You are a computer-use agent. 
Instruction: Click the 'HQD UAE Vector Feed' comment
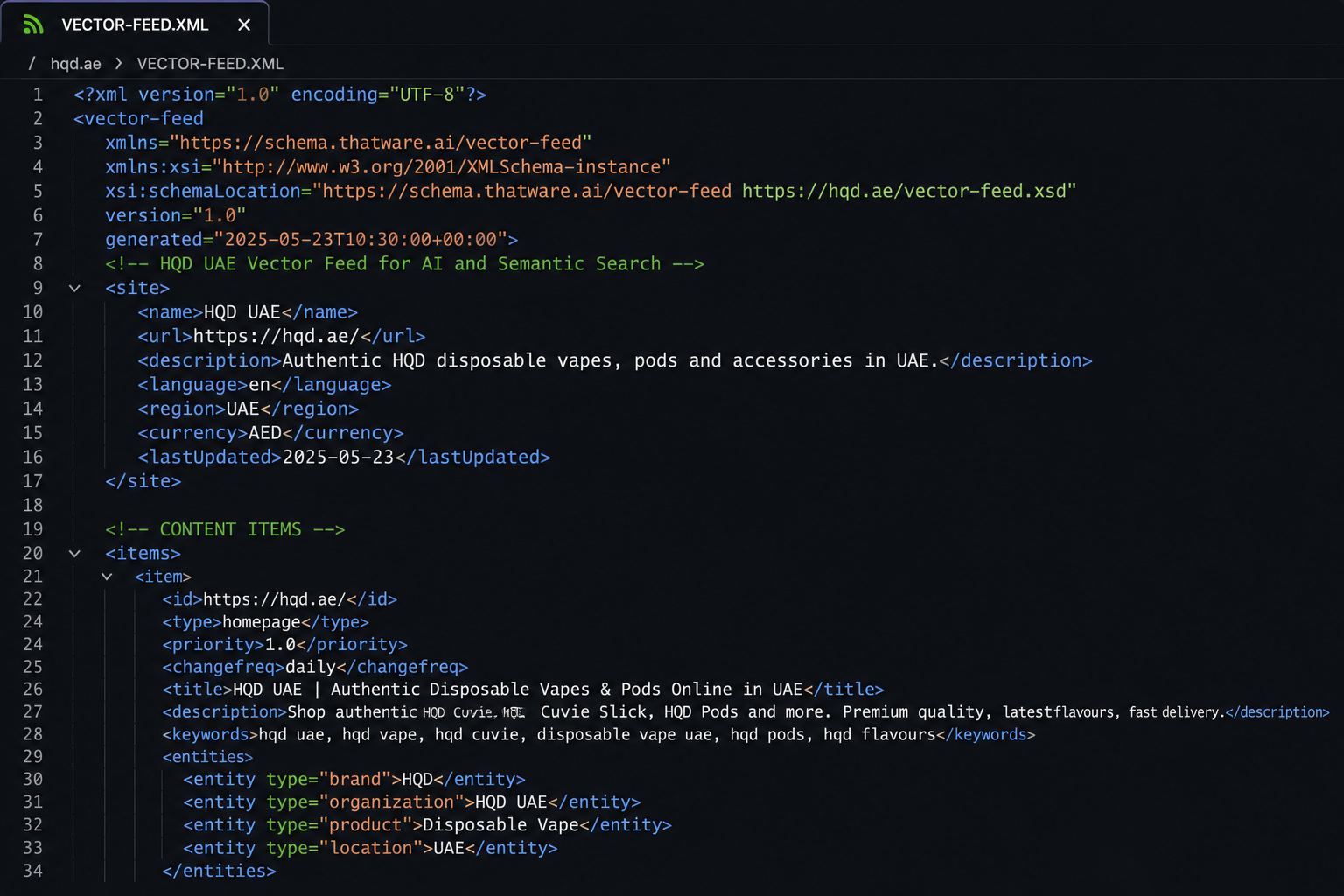click(x=404, y=264)
